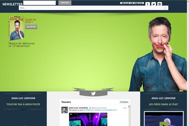Click the 'Séance de dédicaces ce 12 décembre!' text
The height and width of the screenshot is (126, 189).
tap(21, 45)
